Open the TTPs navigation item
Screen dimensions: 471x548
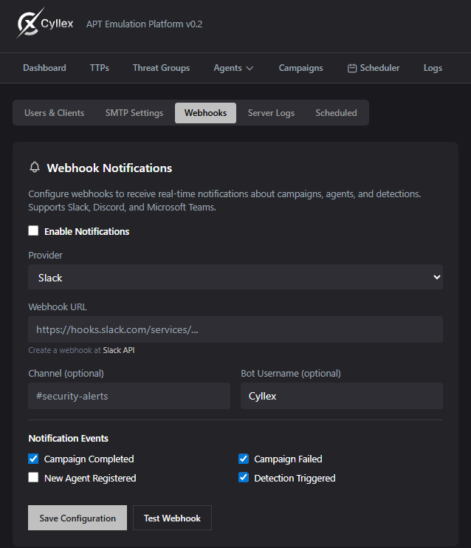coord(100,68)
